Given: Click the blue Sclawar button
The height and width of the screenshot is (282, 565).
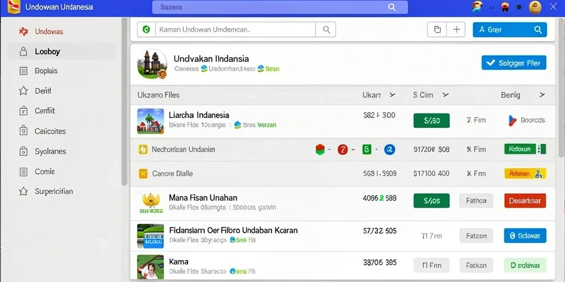Looking at the screenshot, I should click(x=525, y=236).
